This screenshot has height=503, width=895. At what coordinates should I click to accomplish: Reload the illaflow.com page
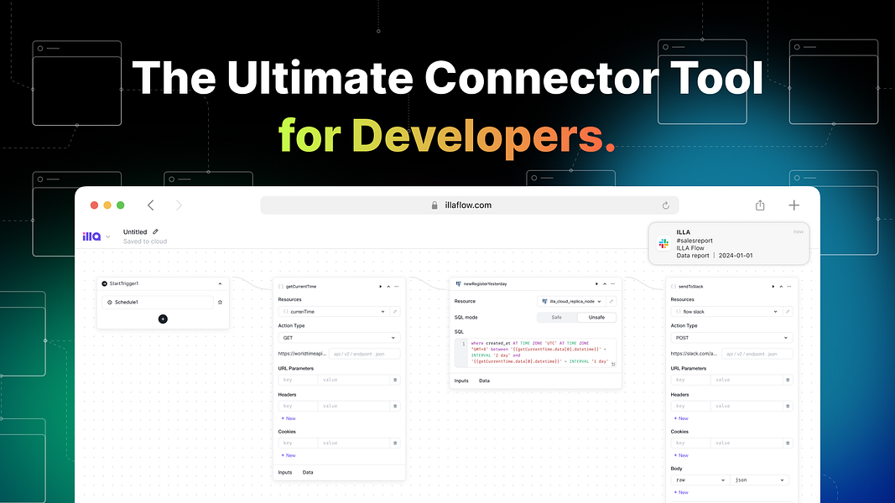(x=665, y=205)
